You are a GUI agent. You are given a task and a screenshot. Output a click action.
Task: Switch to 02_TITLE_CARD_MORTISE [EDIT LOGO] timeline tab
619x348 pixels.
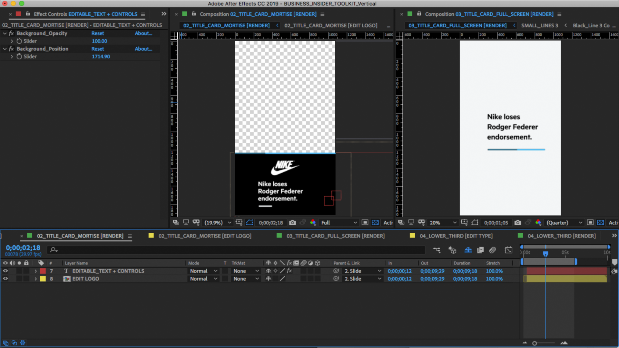[205, 236]
